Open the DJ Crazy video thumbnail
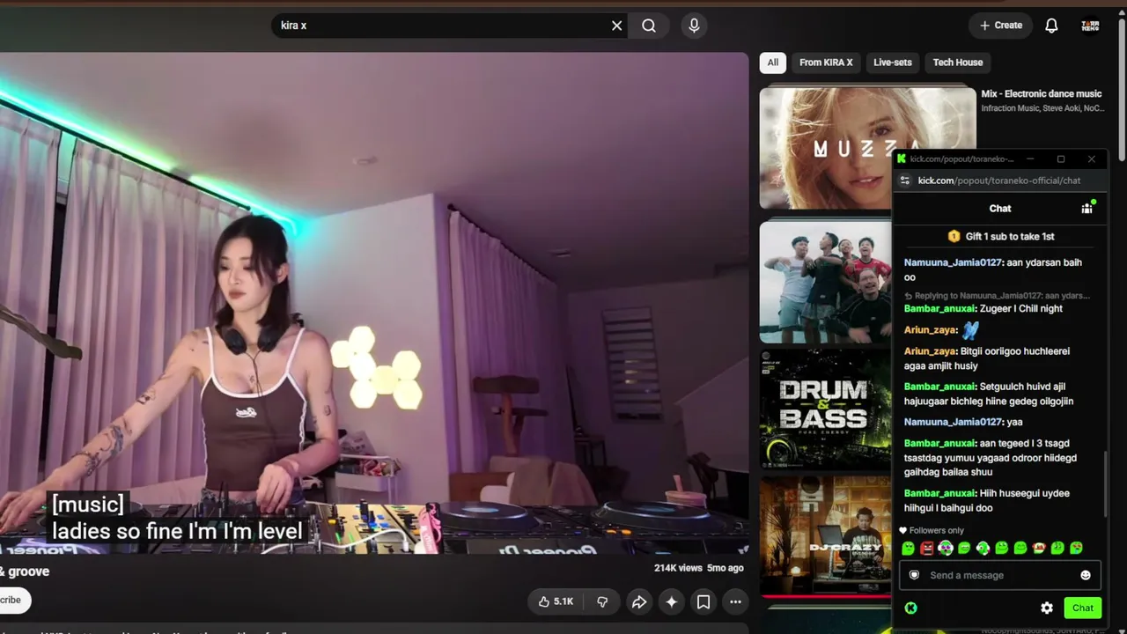This screenshot has width=1127, height=634. coord(825,537)
